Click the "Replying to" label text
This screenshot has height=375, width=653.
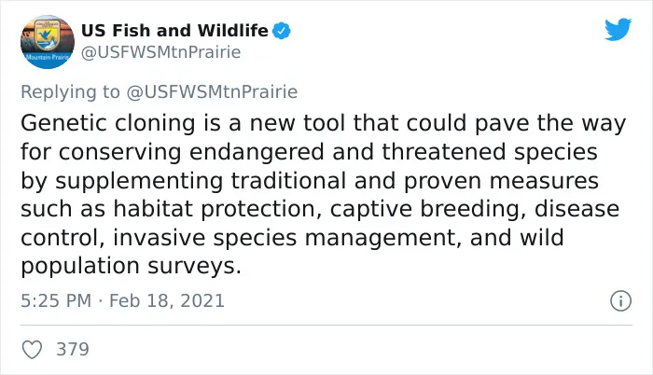pyautogui.click(x=70, y=92)
